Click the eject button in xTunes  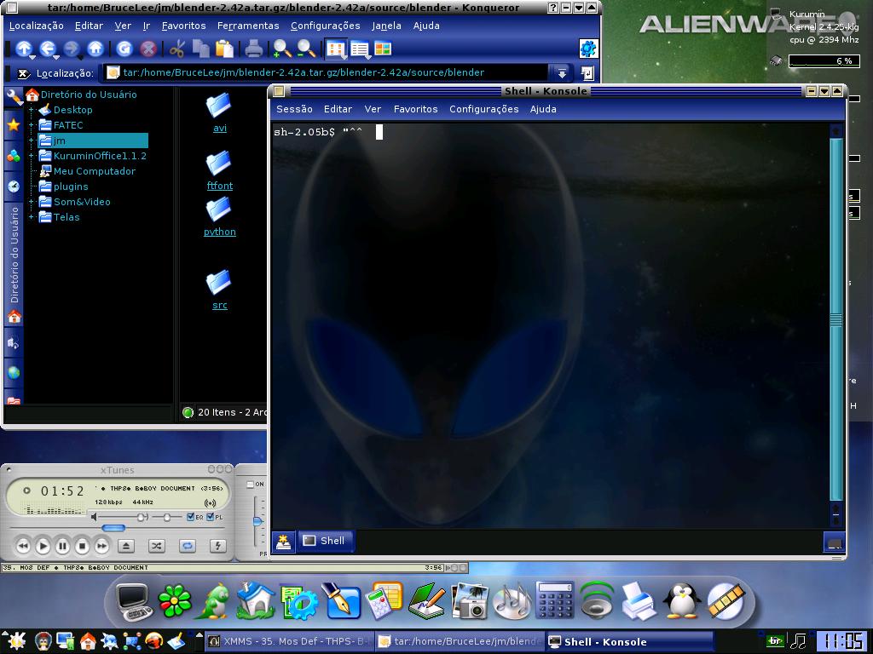(126, 546)
